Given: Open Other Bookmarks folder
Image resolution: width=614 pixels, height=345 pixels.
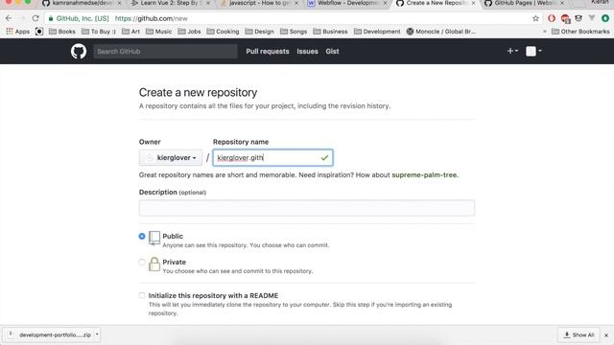Looking at the screenshot, I should coord(580,32).
